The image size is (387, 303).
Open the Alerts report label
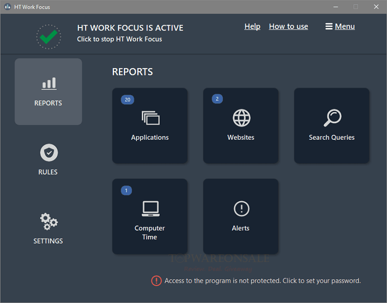point(240,228)
